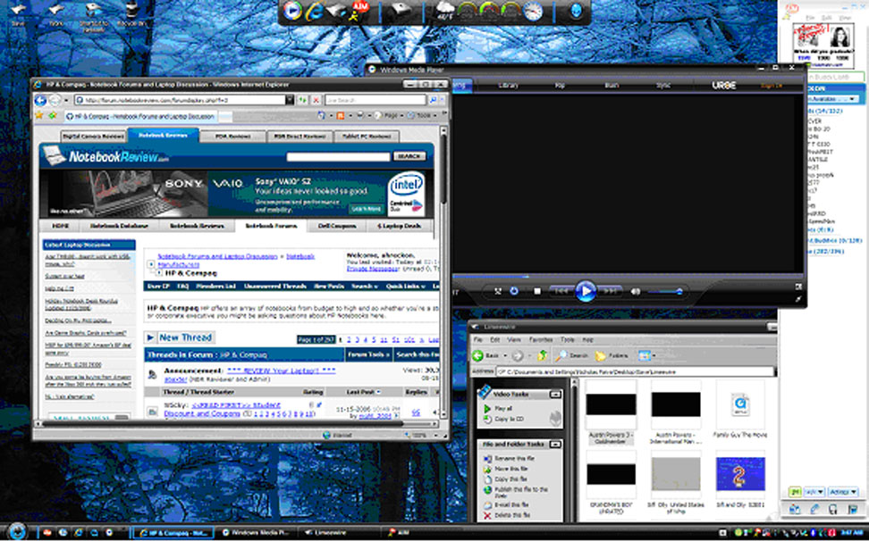Click Rename this file task
The image size is (869, 541).
pos(509,459)
